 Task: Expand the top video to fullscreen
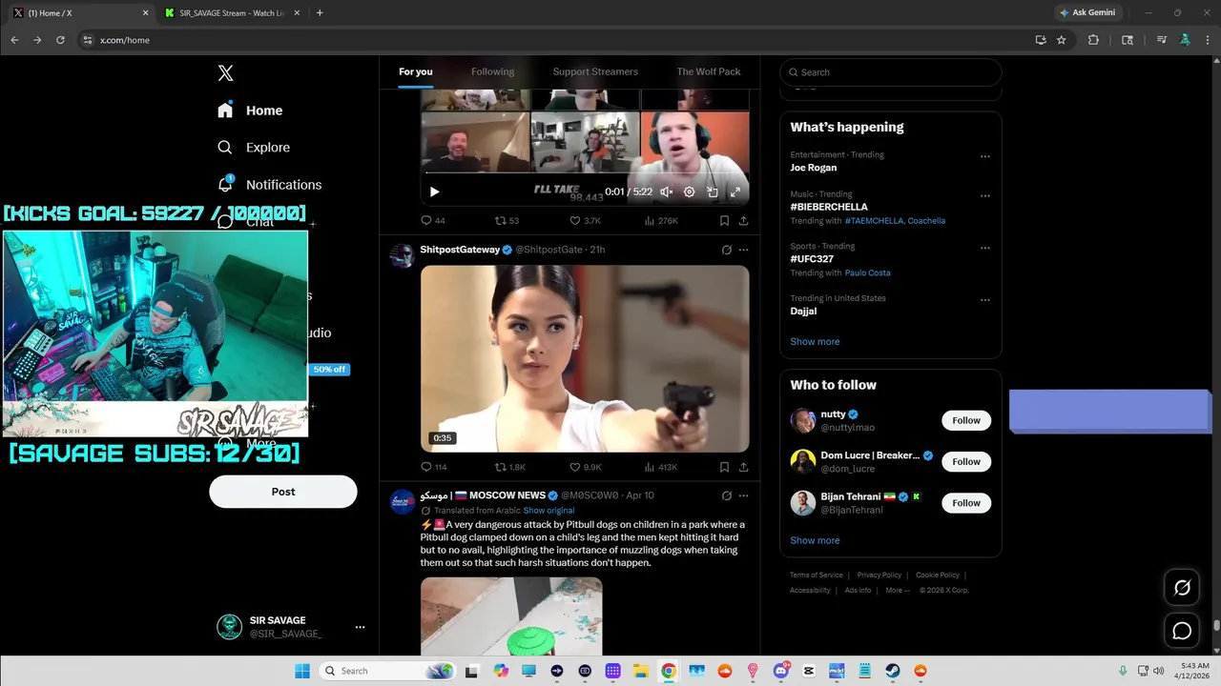[735, 192]
